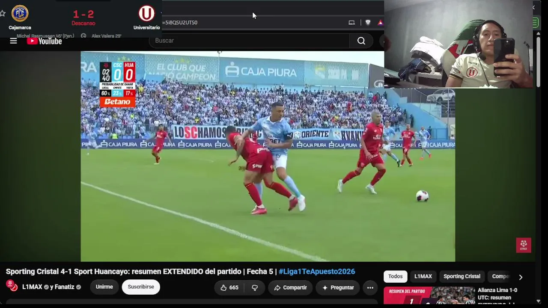Click the Preguntar button
Screen dimensions: 548x308
[x=338, y=287]
